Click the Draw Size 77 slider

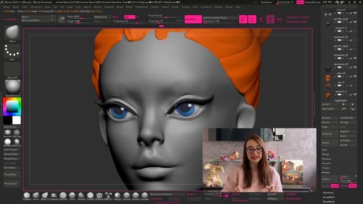[165, 21]
